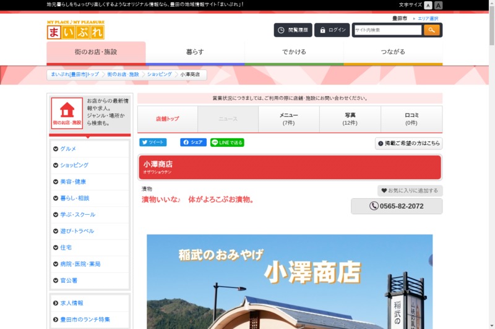The height and width of the screenshot is (329, 495).
Task: Call the phone number 0565-82-2072 button
Action: [x=397, y=206]
